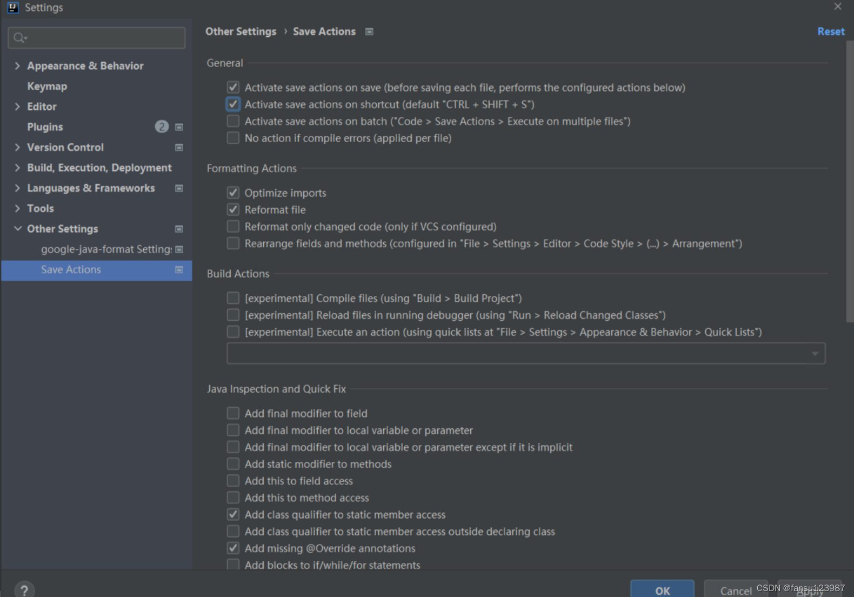Enable Reformat only changed code
The width and height of the screenshot is (854, 597).
pos(233,226)
